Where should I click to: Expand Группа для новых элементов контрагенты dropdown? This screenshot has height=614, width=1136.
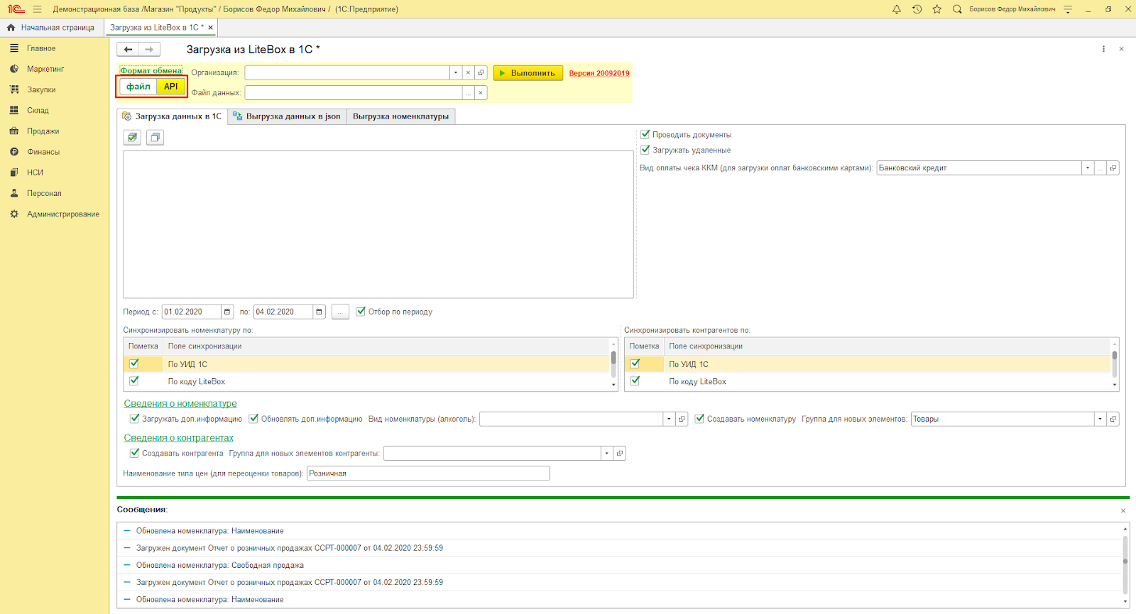click(x=606, y=453)
